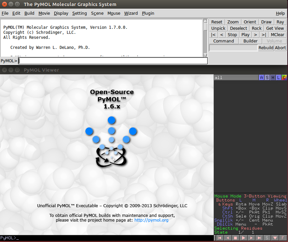Toggle the Rock button
The image size is (288, 242).
pos(257,28)
